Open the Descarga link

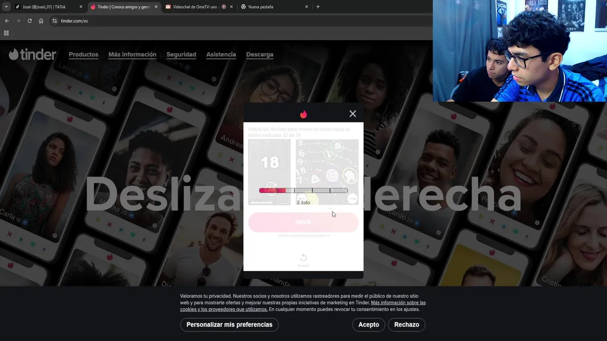tap(260, 54)
